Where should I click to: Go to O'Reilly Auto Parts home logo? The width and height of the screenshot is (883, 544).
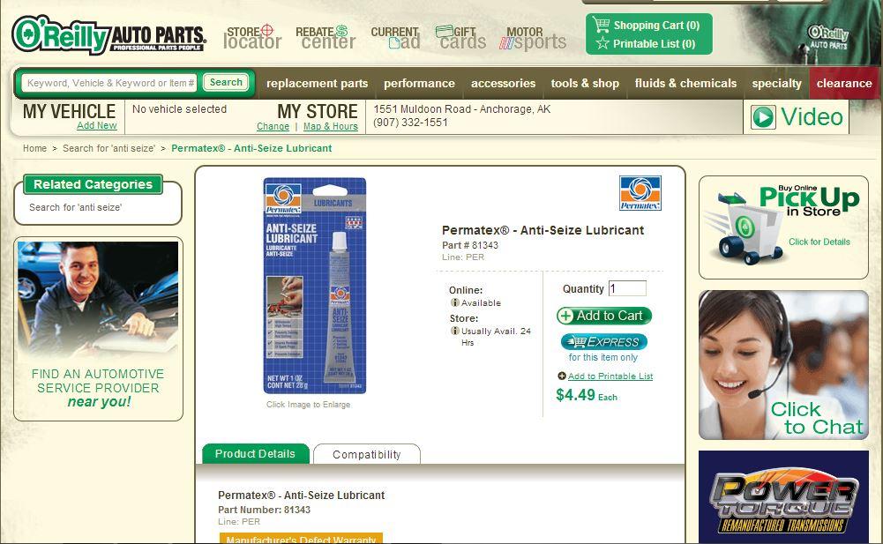109,35
